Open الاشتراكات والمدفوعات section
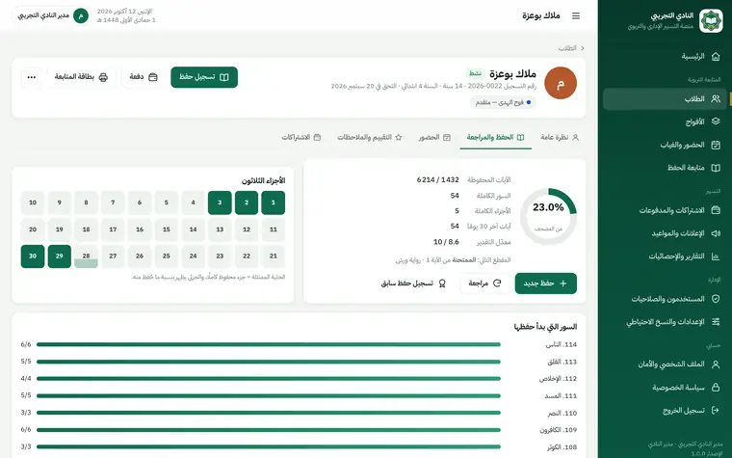 [665, 210]
